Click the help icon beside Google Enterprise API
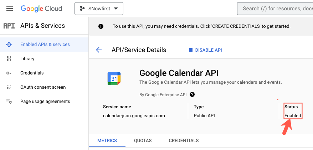Screen dimensions: 313x150 click(x=192, y=94)
